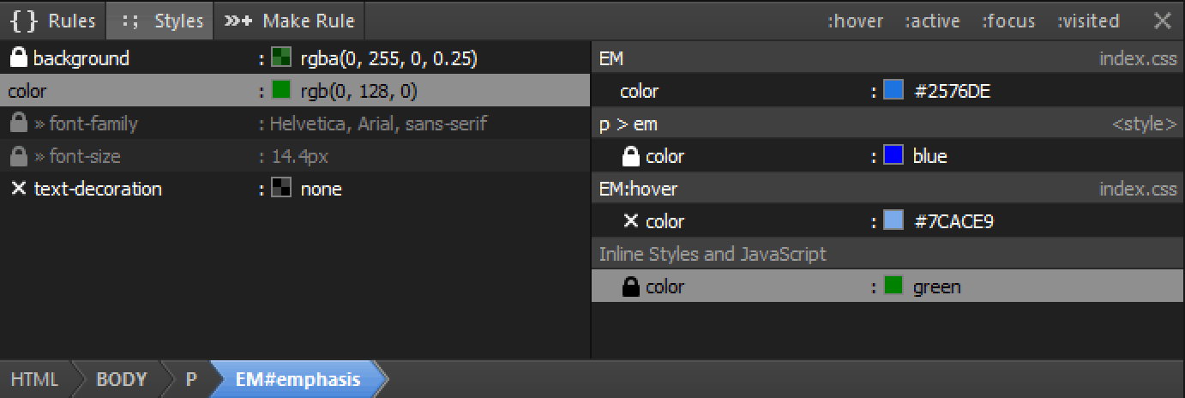
Task: Click the green swatch beside rgb(0, 128, 0)
Action: tap(280, 90)
